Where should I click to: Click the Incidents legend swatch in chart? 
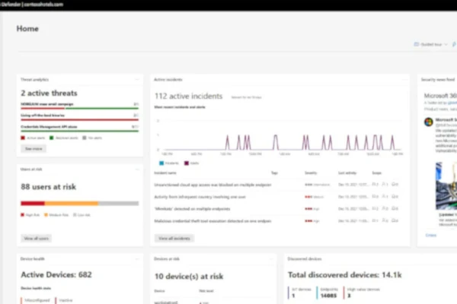point(161,163)
